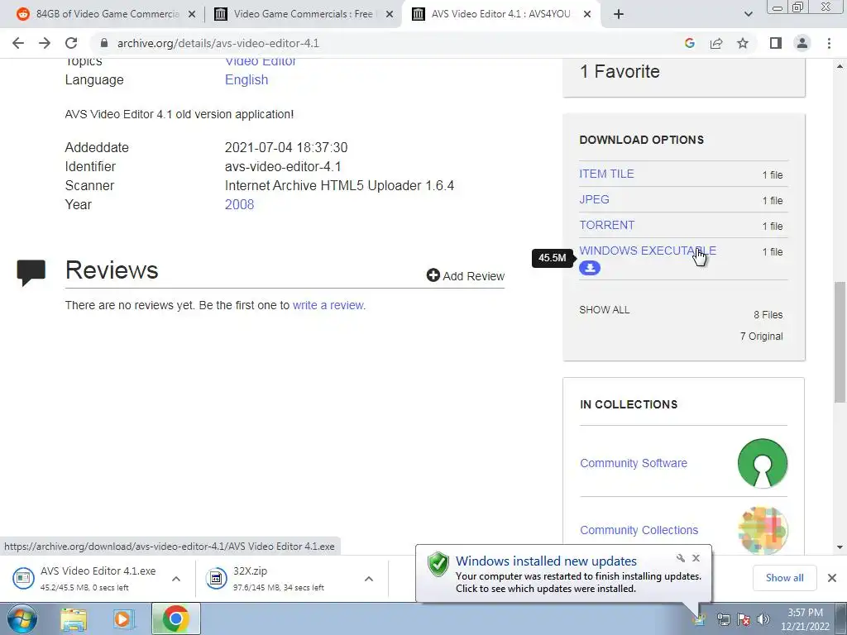847x635 pixels.
Task: Click Add Review button
Action: click(x=465, y=276)
